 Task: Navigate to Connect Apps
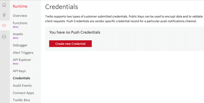click(x=23, y=93)
